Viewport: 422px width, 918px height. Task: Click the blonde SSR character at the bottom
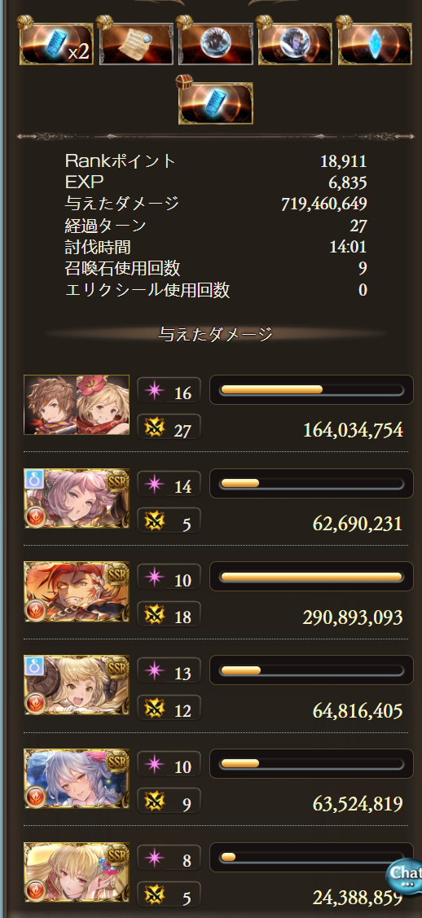click(x=77, y=872)
